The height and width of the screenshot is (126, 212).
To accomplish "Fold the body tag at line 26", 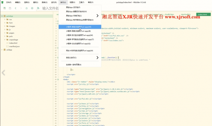I will coord(58,79).
